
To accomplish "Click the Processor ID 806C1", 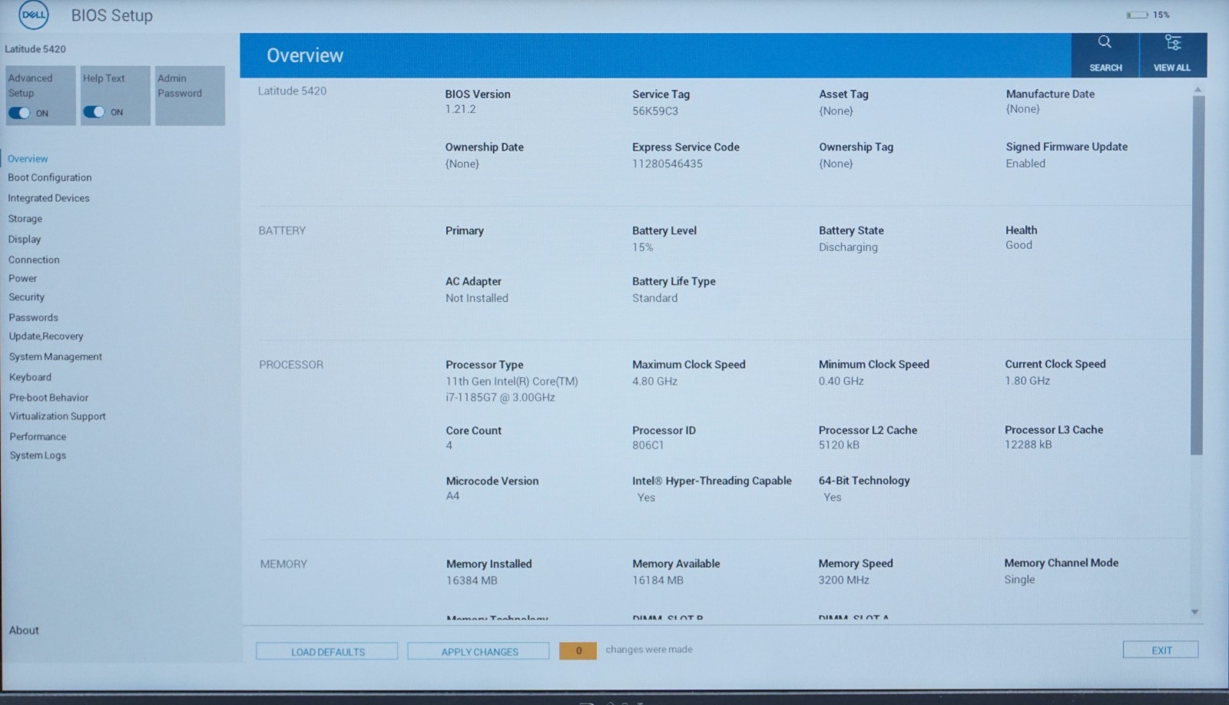I will [x=648, y=445].
